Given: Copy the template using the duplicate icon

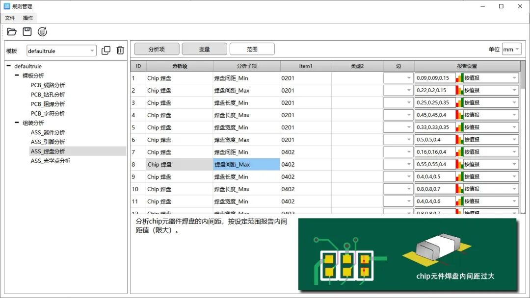Looking at the screenshot, I should [x=106, y=50].
